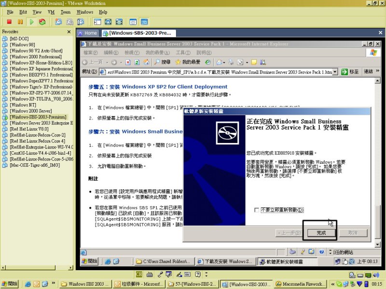Switch to full screen mode icon

pyautogui.click(x=108, y=22)
